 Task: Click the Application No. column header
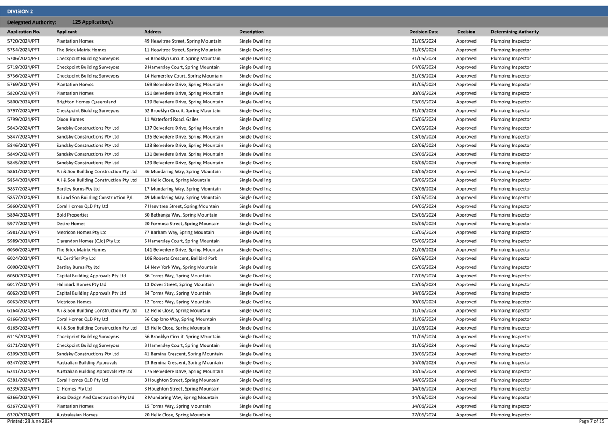(24, 32)
